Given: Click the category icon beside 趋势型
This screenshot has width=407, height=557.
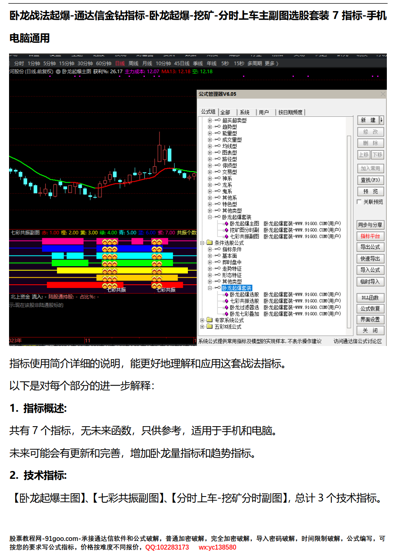Looking at the screenshot, I should pyautogui.click(x=217, y=127).
